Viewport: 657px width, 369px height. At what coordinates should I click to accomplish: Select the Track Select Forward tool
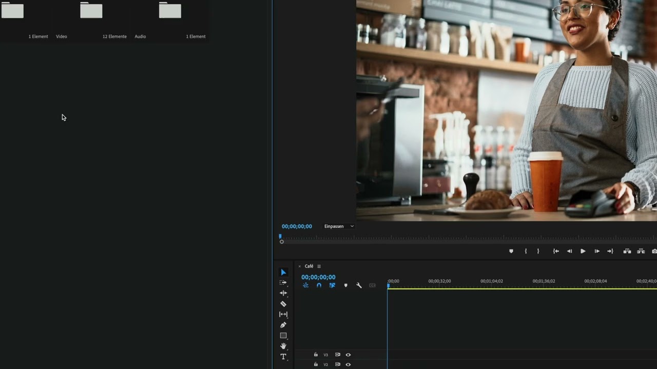click(x=283, y=282)
